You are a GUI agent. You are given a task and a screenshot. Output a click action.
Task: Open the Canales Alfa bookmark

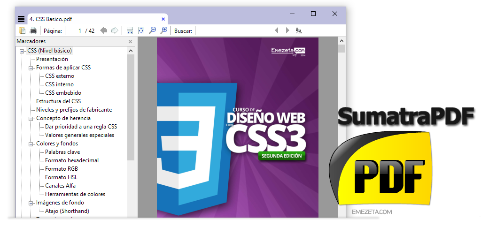60,186
